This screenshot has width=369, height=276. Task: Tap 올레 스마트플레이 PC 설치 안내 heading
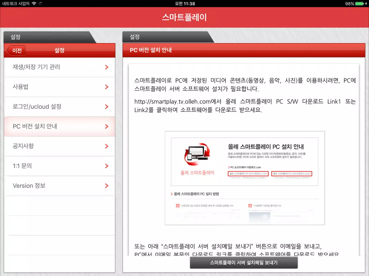tap(266, 147)
